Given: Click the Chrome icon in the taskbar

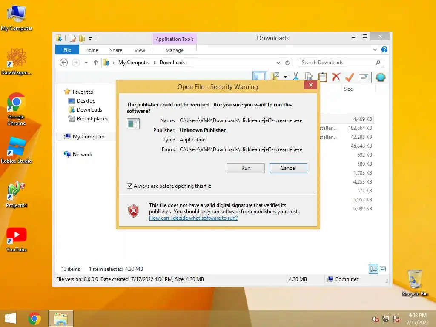Looking at the screenshot, I should 34,318.
